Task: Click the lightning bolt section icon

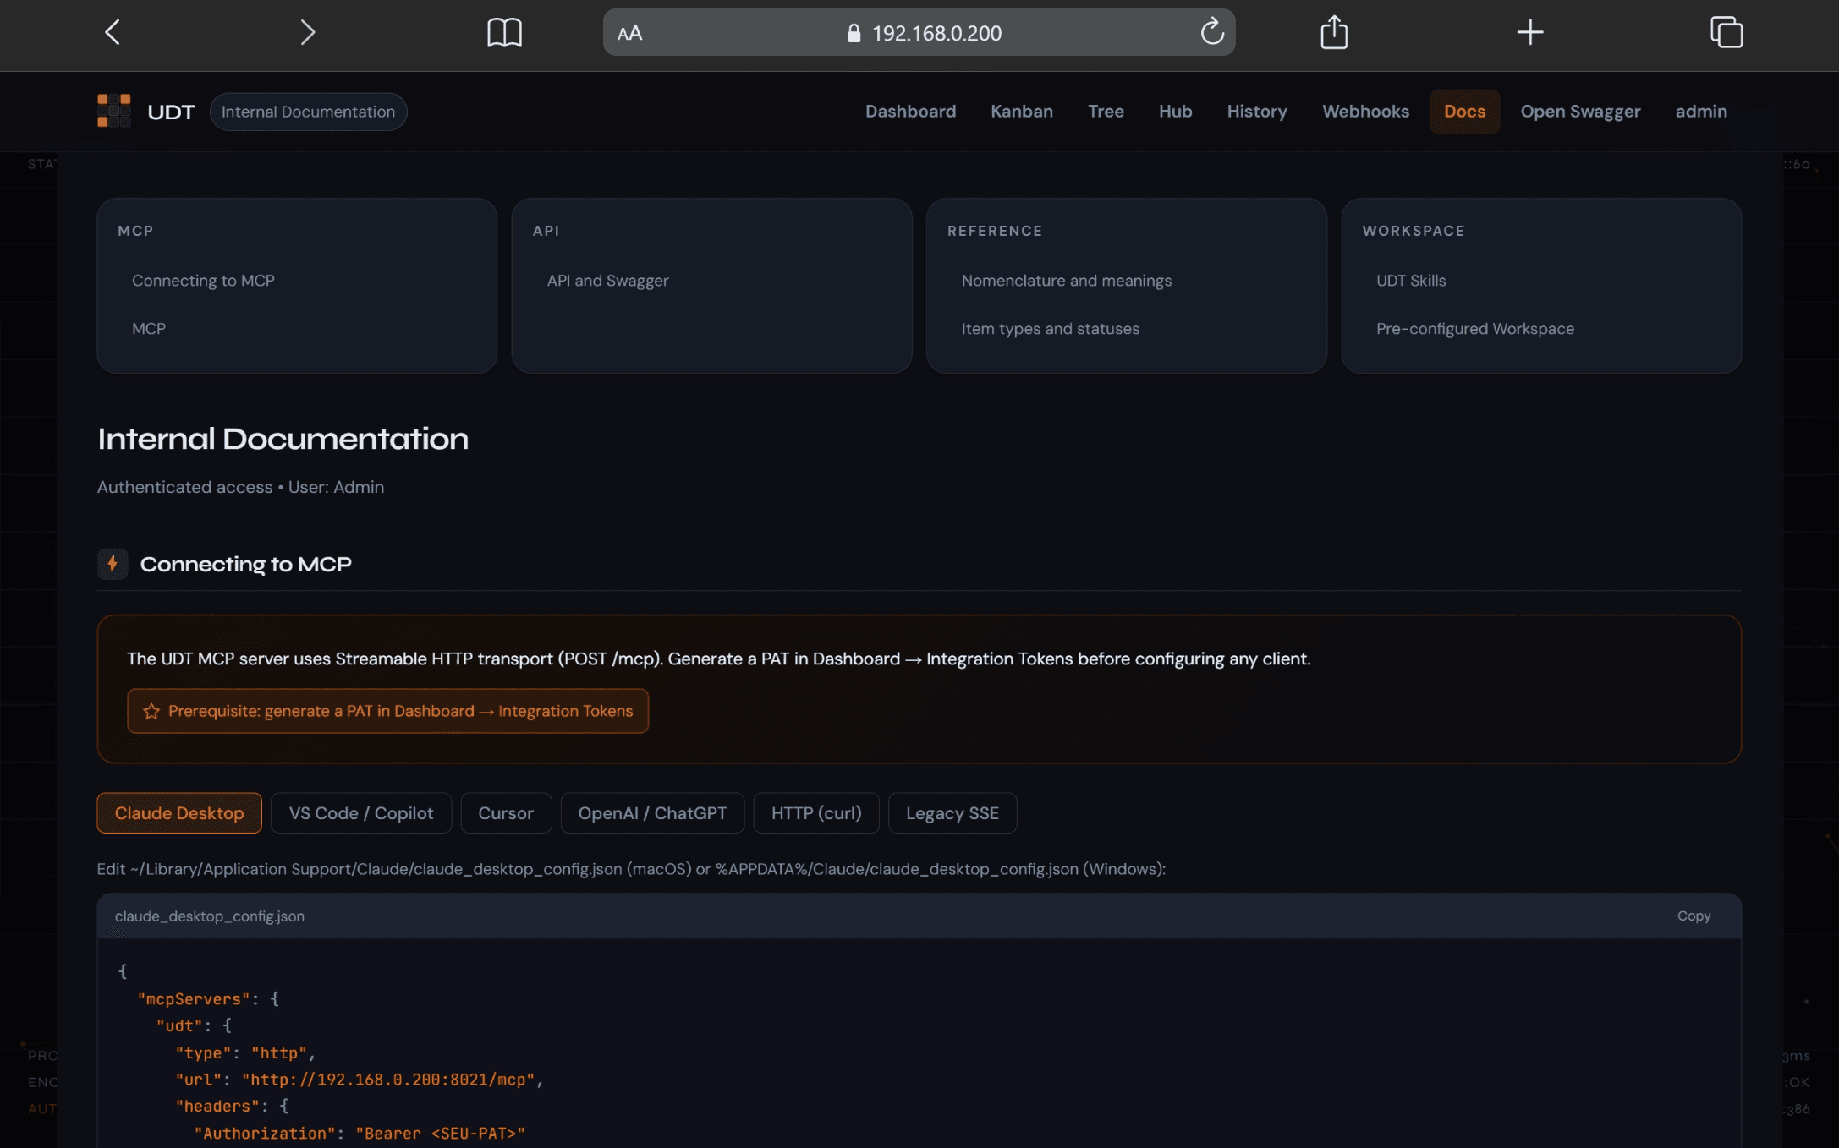Action: (113, 564)
